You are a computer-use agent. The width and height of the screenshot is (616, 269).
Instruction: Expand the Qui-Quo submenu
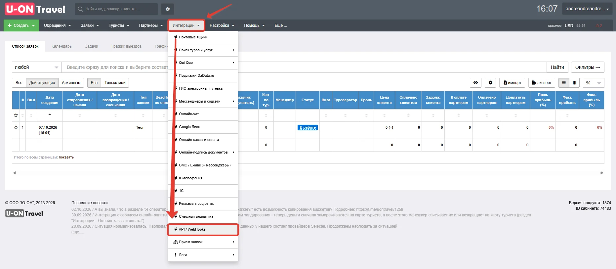(203, 63)
